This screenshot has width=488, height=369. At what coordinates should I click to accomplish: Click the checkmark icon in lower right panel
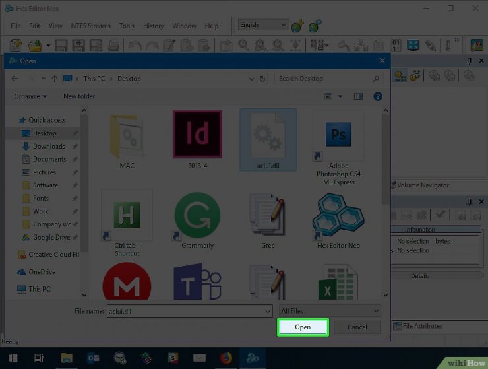[441, 215]
